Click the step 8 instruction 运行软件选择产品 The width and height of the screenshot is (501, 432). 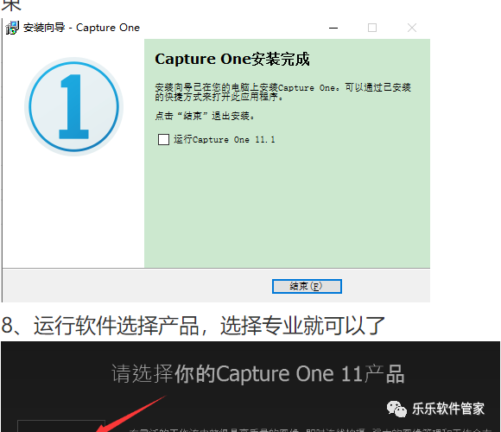coord(193,325)
